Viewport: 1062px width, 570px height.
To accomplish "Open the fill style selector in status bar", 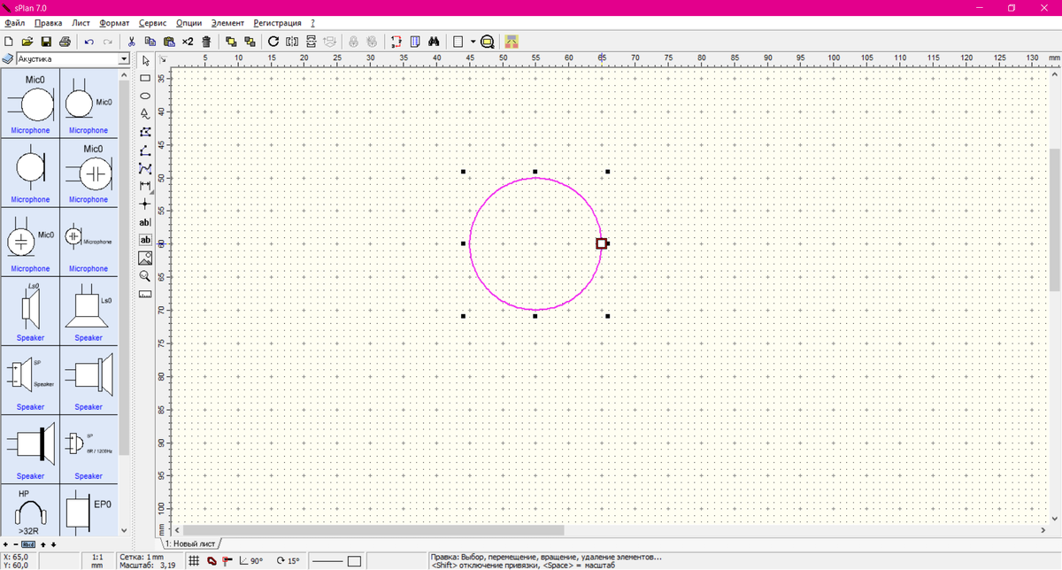I will 354,561.
